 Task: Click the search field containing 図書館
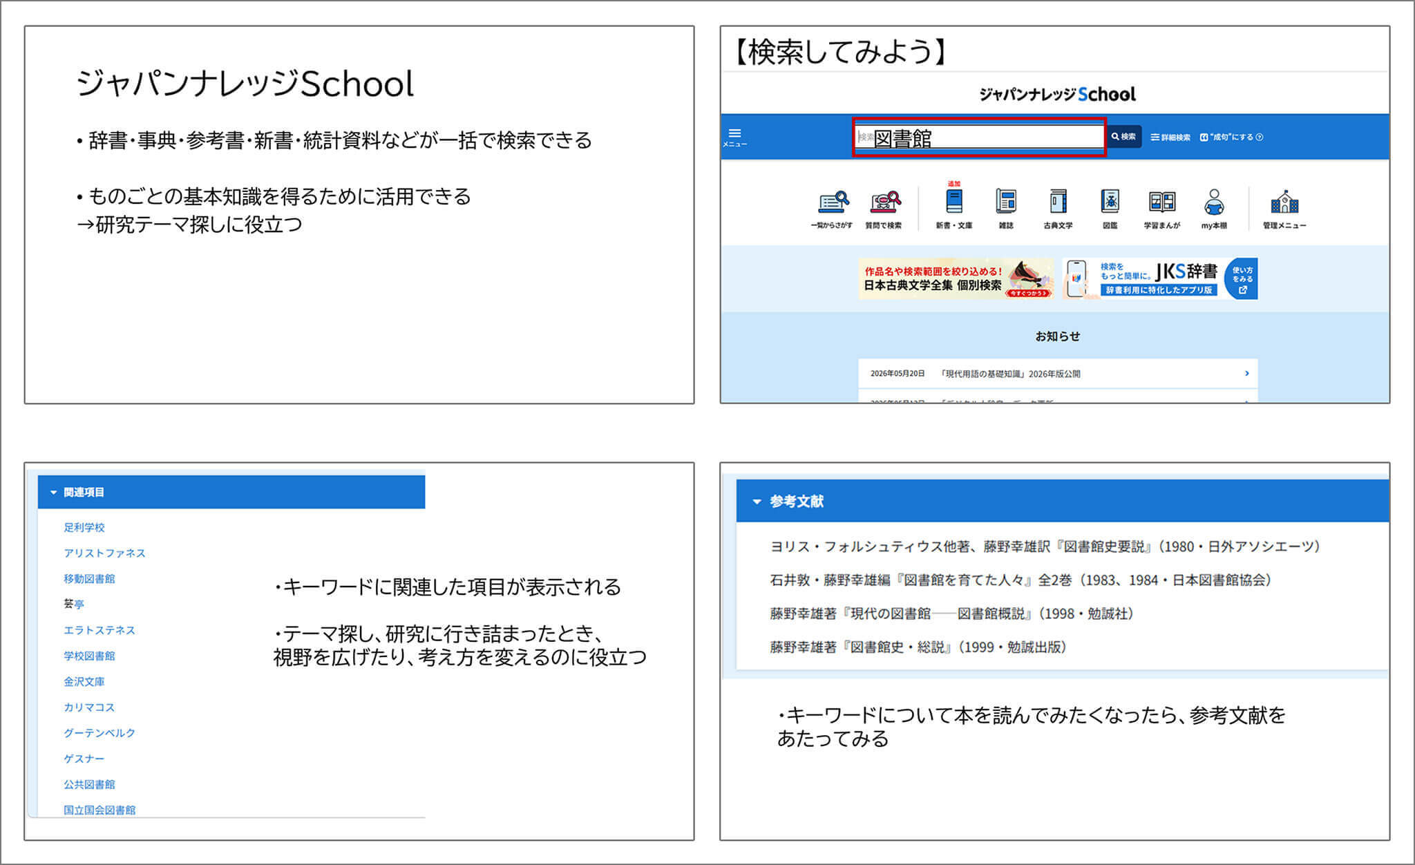[x=979, y=137]
